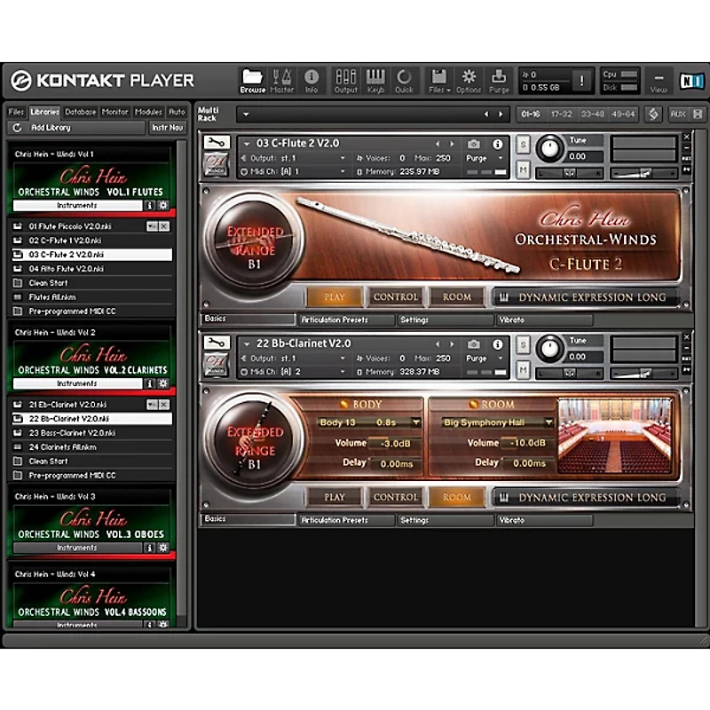
Task: Switch to the Auto browser tab
Action: click(177, 112)
